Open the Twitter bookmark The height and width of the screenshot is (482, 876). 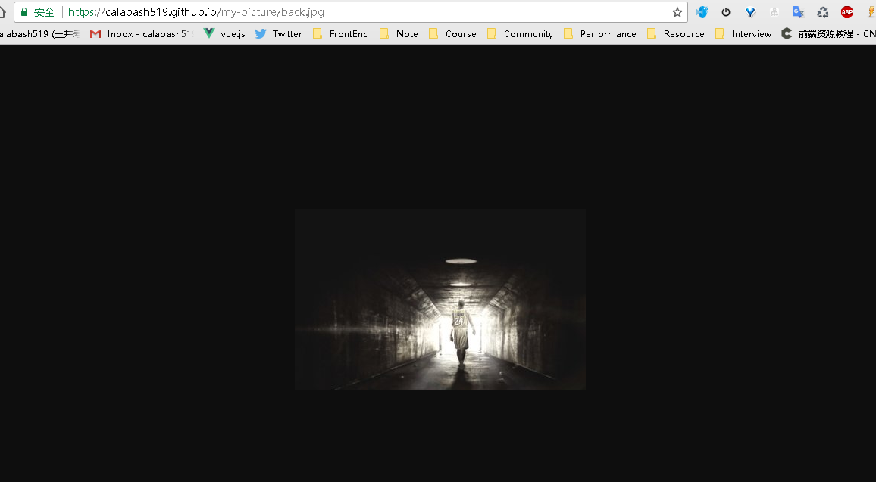click(278, 34)
